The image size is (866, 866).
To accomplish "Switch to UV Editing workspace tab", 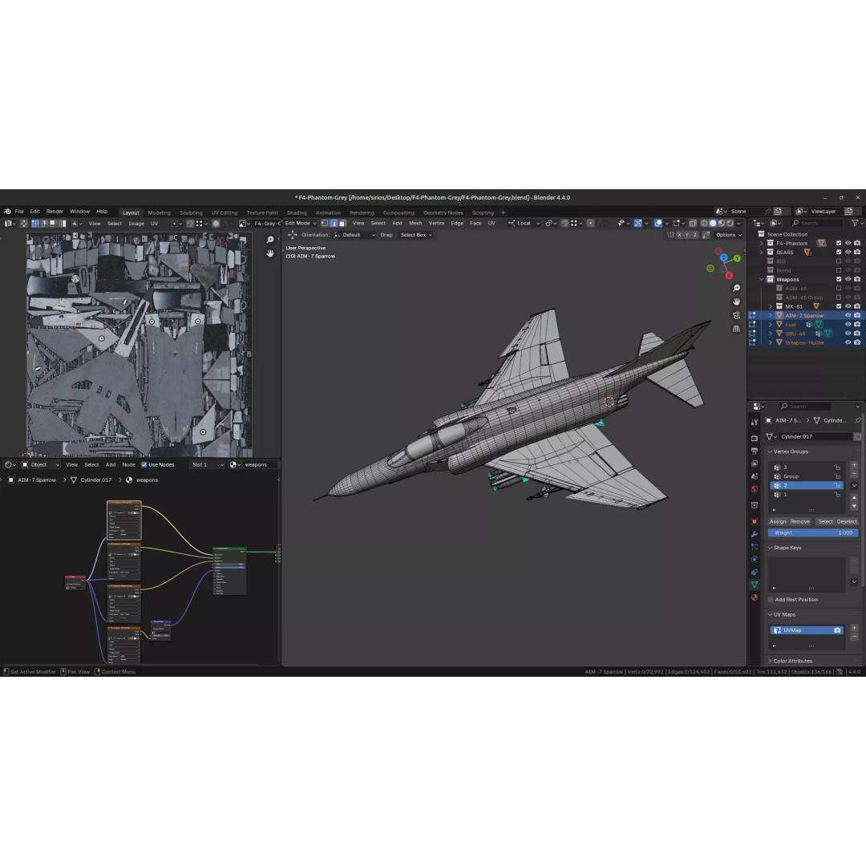I will pyautogui.click(x=225, y=212).
